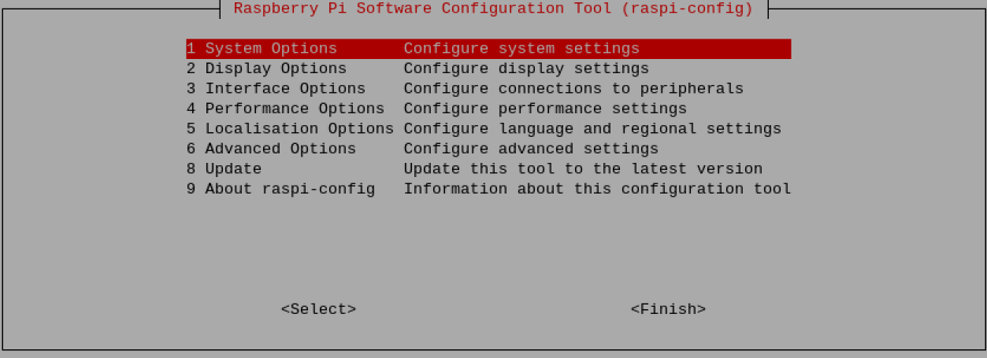Click the hotkey number 9 beside About
Viewport: 987px width, 358px height.
tap(191, 189)
